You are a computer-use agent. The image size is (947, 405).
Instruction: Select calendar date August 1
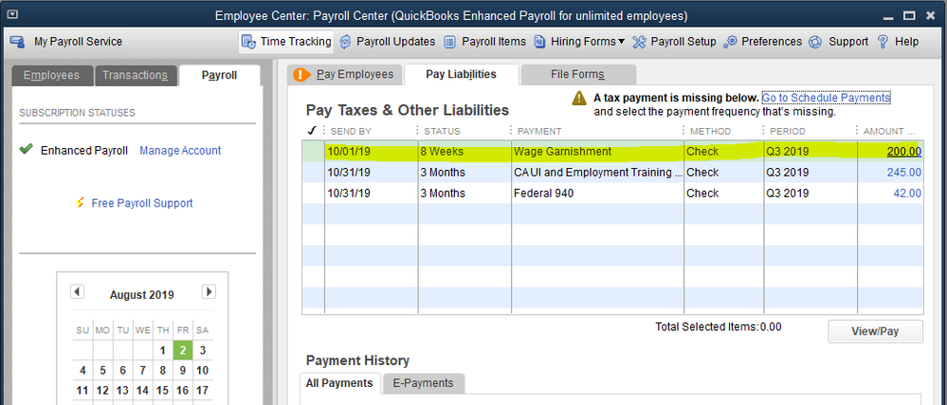[162, 350]
